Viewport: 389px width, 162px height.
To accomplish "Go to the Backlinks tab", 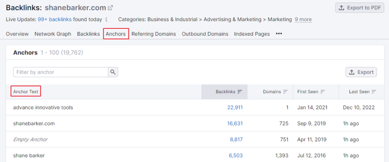I will point(88,34).
